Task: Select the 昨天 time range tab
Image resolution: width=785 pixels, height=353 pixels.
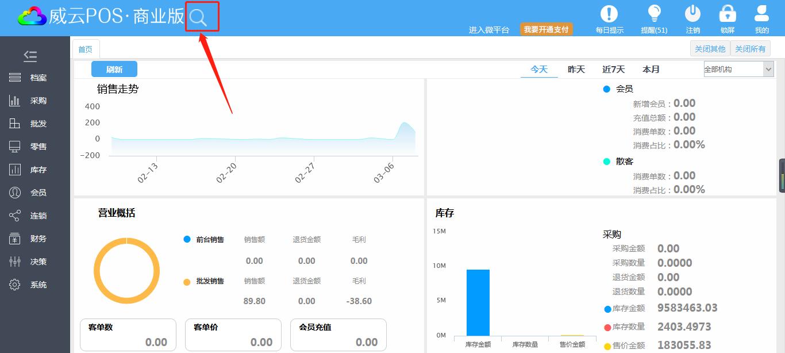Action: [x=576, y=69]
